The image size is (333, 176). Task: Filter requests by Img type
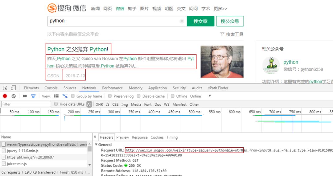tap(125, 104)
